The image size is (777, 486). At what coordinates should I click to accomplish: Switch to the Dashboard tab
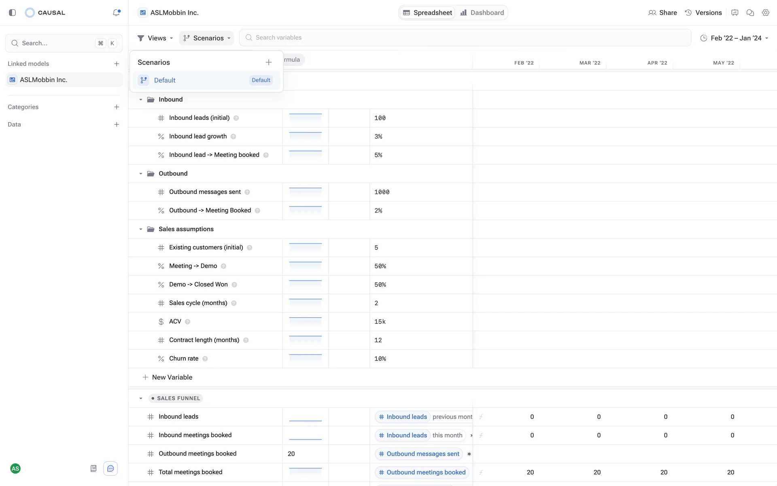(482, 13)
